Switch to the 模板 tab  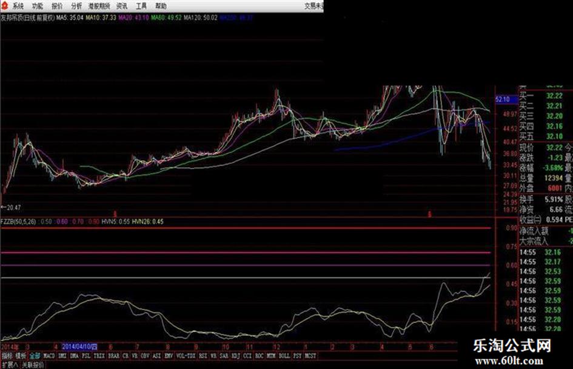tap(21, 356)
